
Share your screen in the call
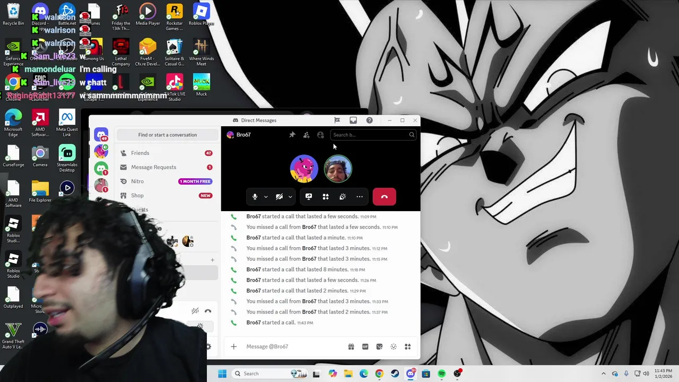pos(309,197)
